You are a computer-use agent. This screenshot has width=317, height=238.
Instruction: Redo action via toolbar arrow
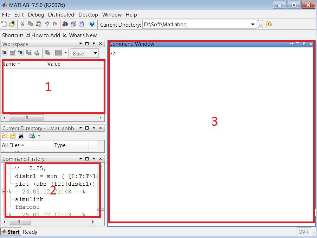pos(55,24)
